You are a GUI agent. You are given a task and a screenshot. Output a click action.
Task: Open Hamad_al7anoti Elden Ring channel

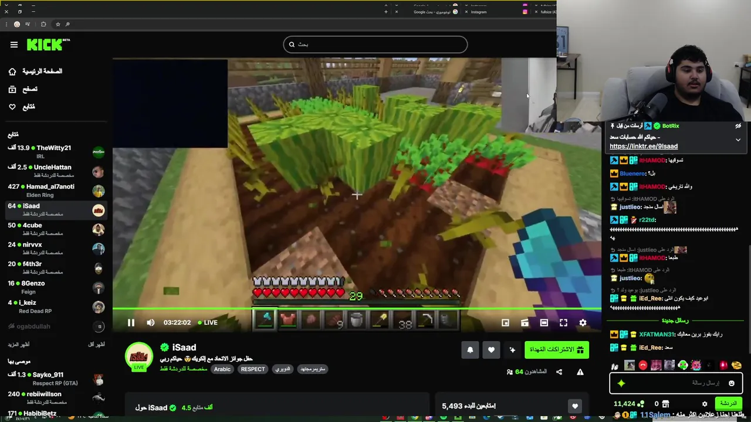pos(56,190)
